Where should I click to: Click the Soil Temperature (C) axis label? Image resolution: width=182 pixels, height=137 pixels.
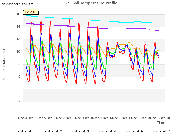point(4,65)
